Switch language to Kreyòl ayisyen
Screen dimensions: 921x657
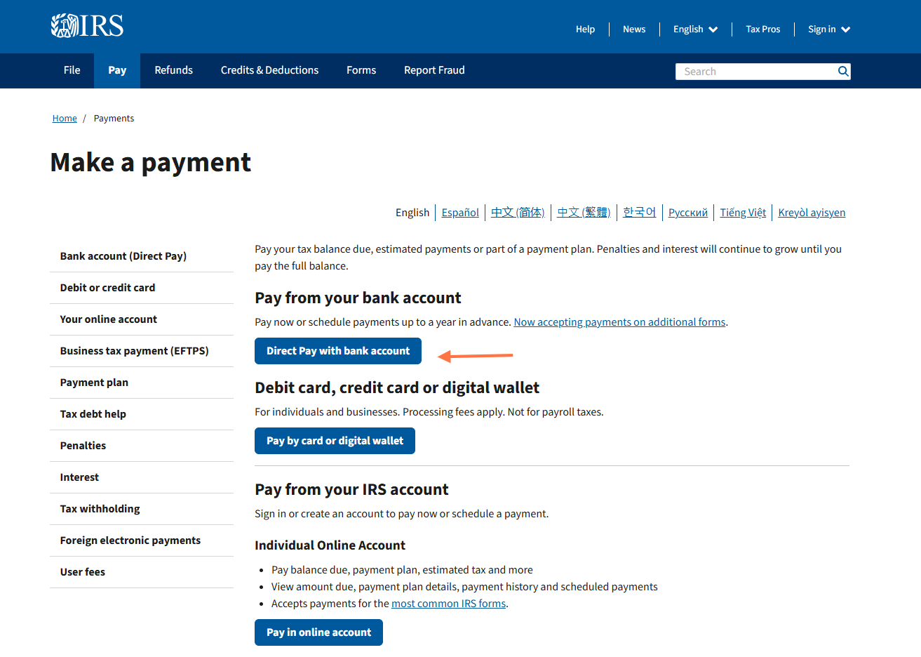812,213
